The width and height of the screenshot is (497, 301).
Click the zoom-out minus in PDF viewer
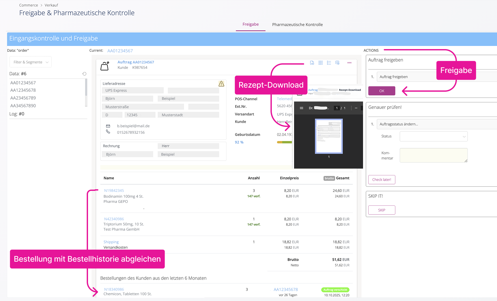(x=356, y=108)
